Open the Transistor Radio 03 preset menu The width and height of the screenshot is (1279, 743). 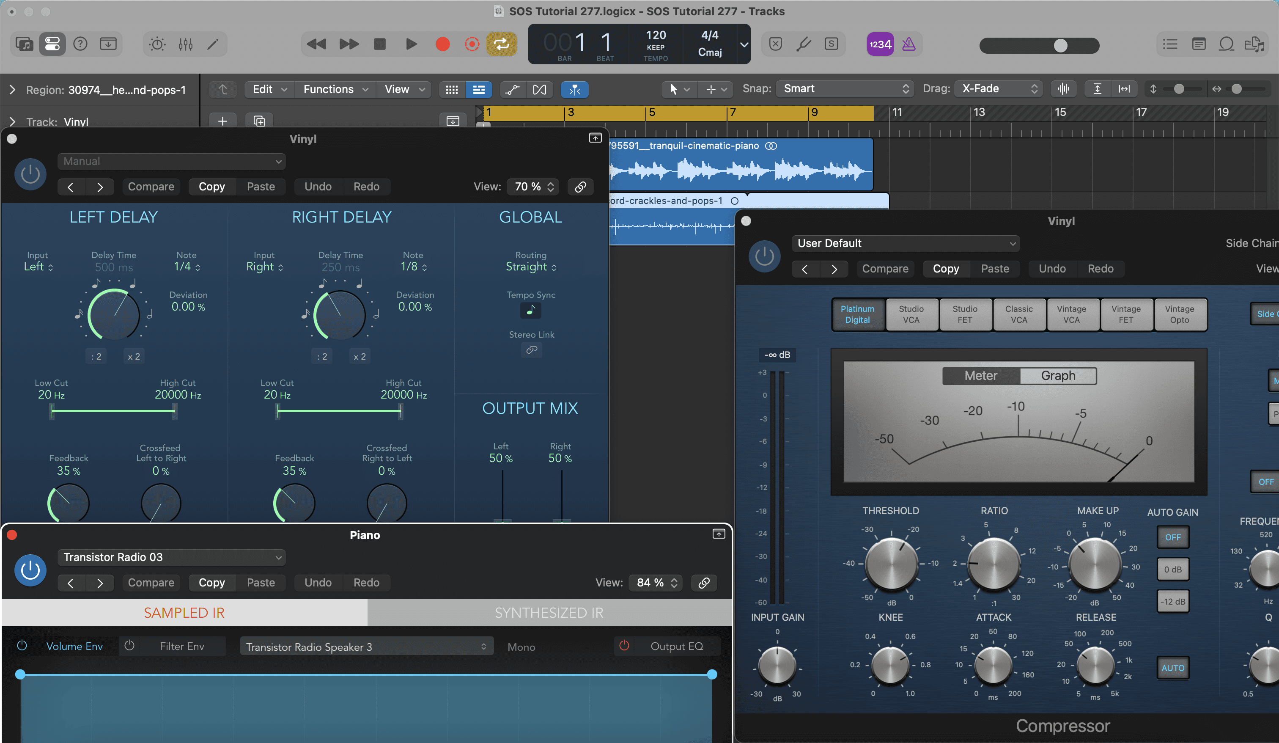(x=172, y=557)
